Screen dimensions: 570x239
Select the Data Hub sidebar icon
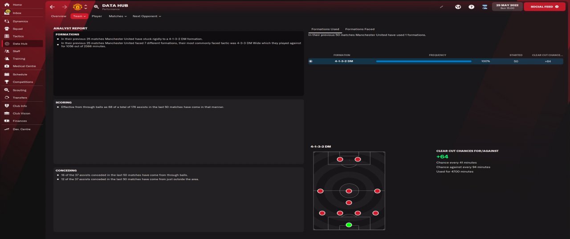click(x=7, y=44)
